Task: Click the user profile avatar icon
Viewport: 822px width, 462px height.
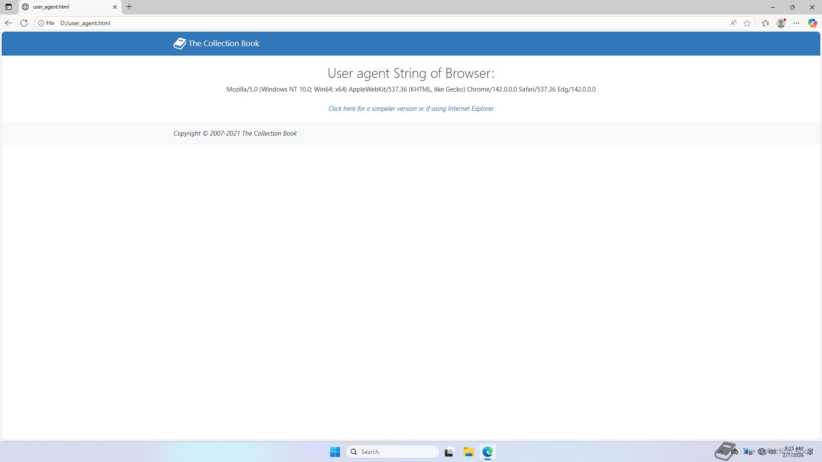Action: pos(781,23)
